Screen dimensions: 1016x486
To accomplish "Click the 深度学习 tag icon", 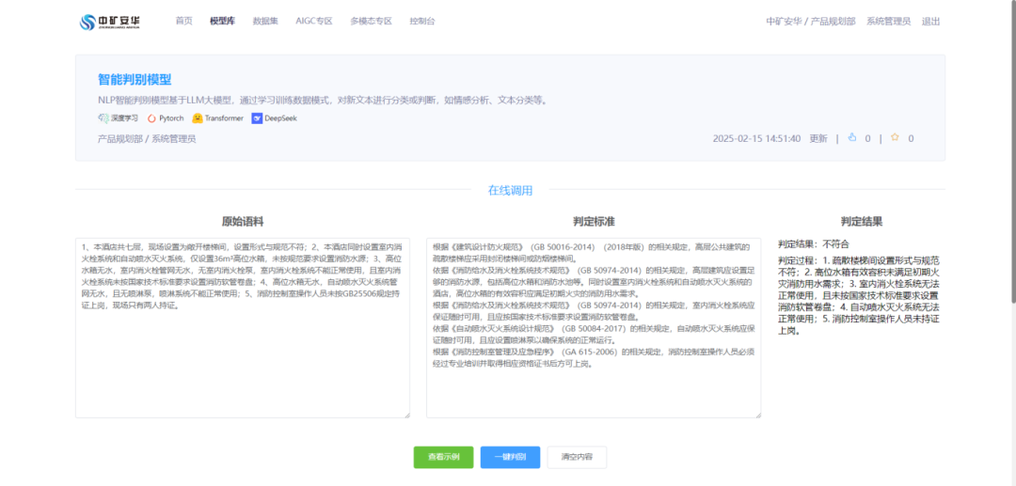I will (x=103, y=118).
